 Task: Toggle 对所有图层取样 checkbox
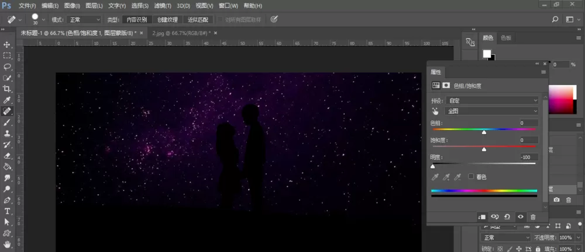click(220, 19)
